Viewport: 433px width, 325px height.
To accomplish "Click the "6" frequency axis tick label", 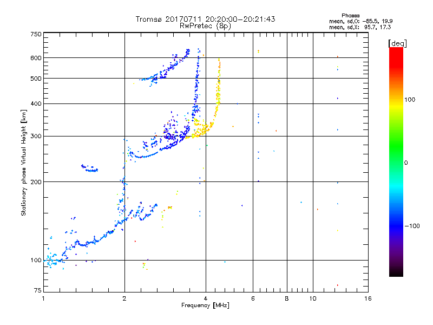I will click(x=253, y=298).
